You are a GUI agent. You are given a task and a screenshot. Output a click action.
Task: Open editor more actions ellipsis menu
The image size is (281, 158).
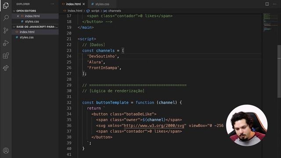pyautogui.click(x=274, y=4)
